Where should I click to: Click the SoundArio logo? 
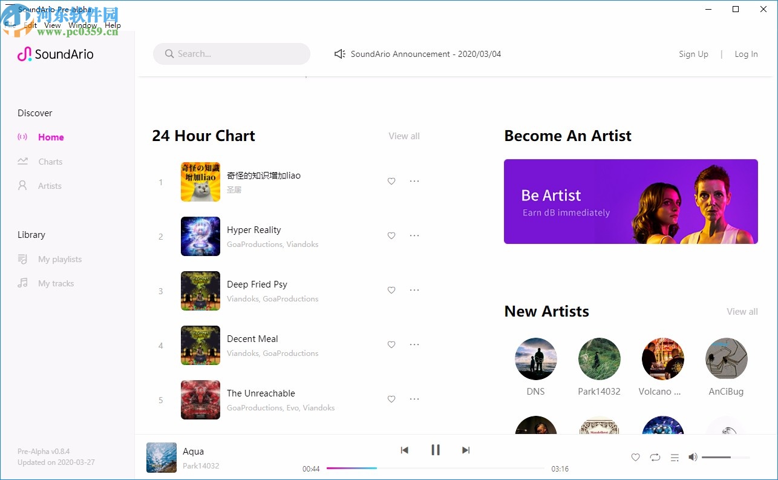(x=55, y=54)
